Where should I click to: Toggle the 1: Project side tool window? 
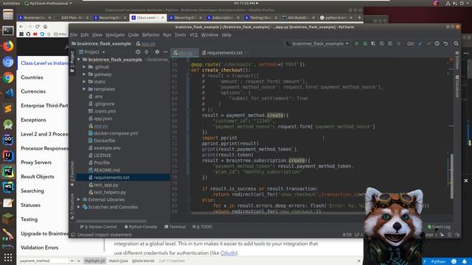coord(72,61)
